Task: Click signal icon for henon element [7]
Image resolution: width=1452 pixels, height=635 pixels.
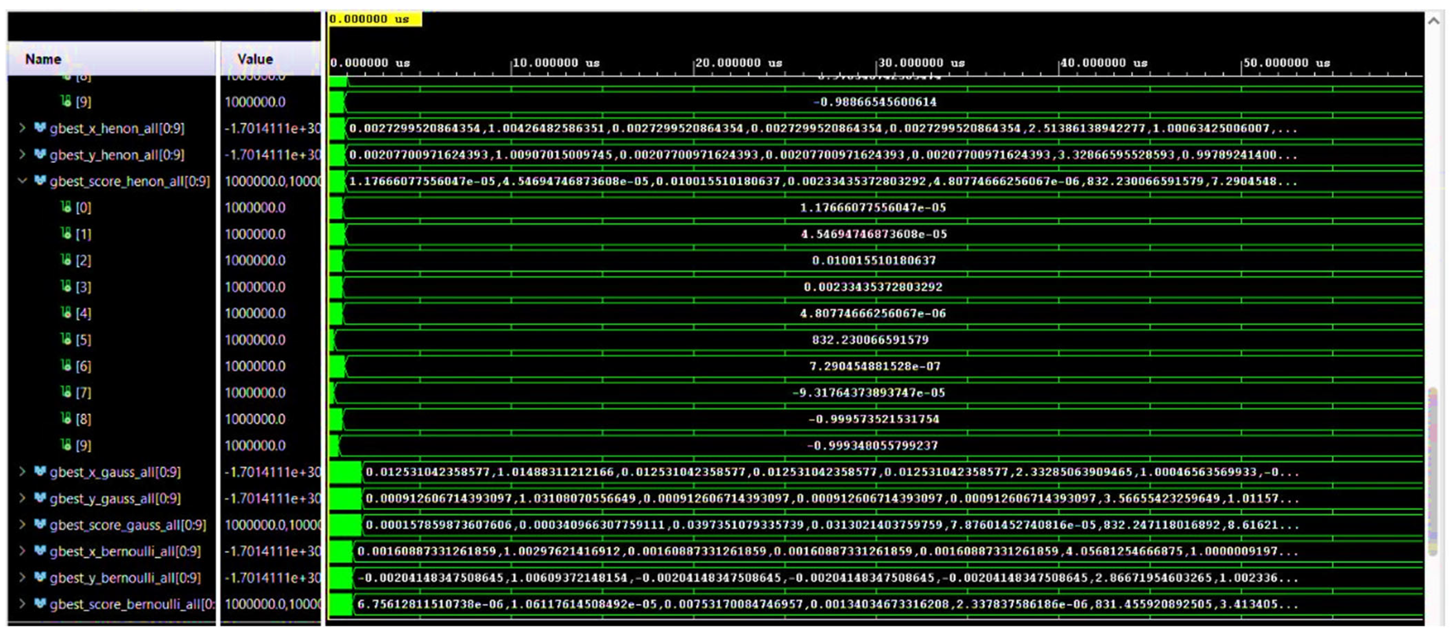Action: click(x=66, y=392)
